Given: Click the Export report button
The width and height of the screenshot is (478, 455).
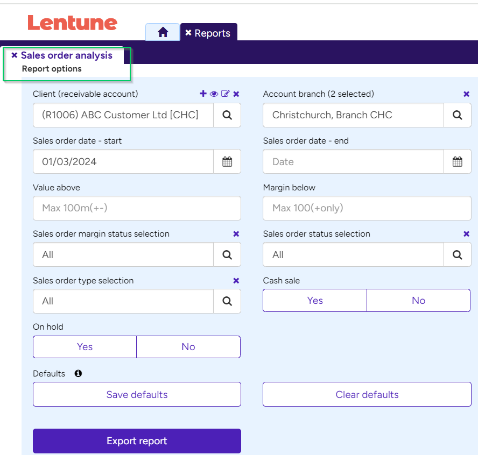Looking at the screenshot, I should point(137,440).
